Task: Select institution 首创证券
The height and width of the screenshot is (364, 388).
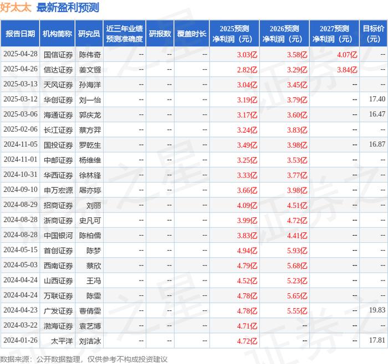Action: [x=58, y=251]
